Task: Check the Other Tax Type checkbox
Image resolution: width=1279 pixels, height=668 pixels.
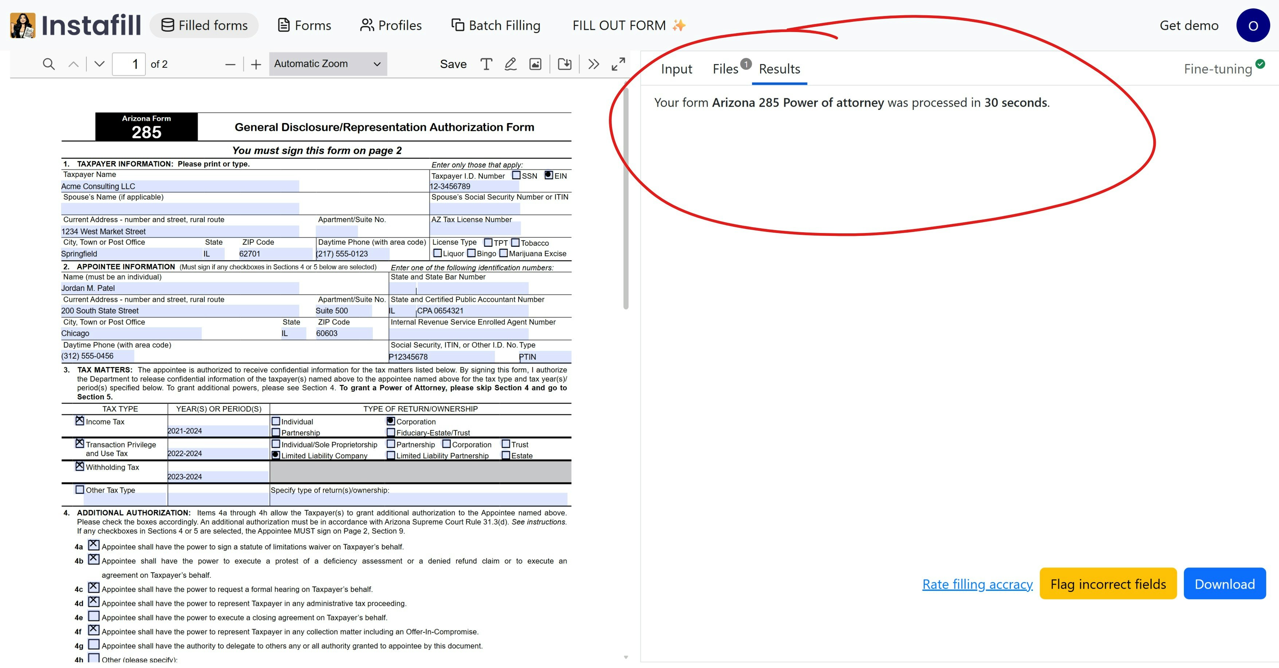Action: (79, 490)
